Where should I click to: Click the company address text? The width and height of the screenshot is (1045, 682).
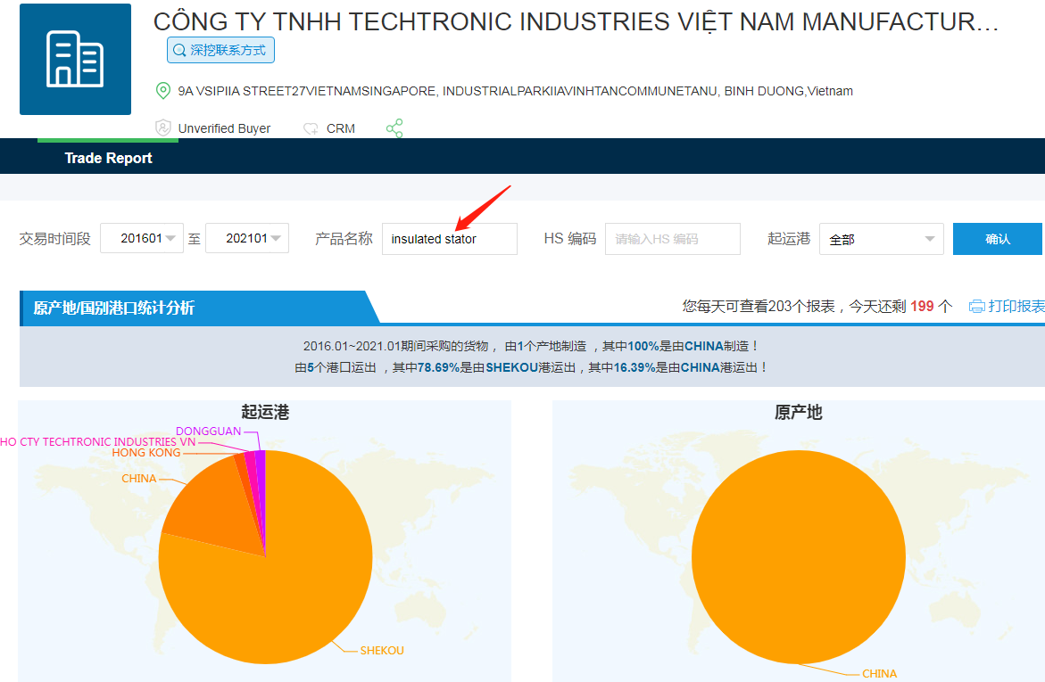[515, 91]
